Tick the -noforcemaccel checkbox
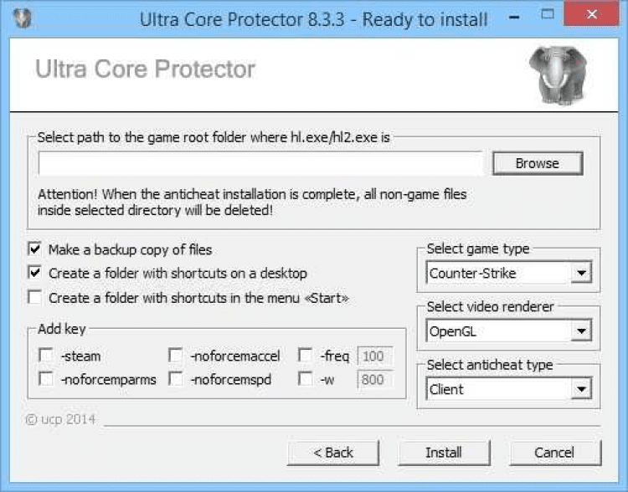This screenshot has height=492, width=628. click(x=176, y=356)
